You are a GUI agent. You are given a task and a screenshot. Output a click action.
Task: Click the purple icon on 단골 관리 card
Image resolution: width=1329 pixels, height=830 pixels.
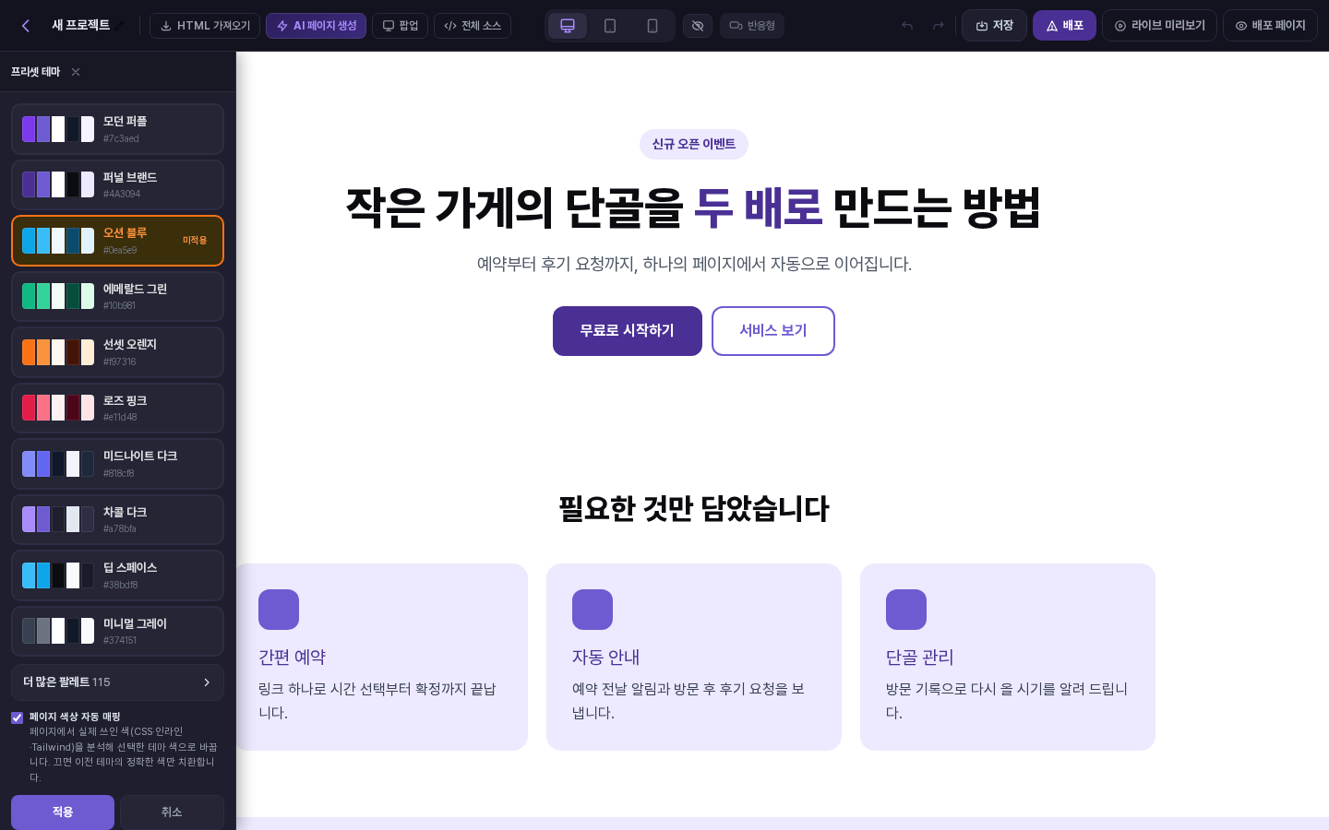pos(906,610)
